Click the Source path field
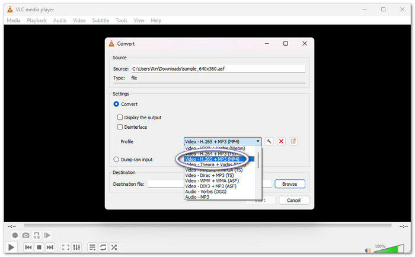The image size is (415, 257). (x=218, y=69)
